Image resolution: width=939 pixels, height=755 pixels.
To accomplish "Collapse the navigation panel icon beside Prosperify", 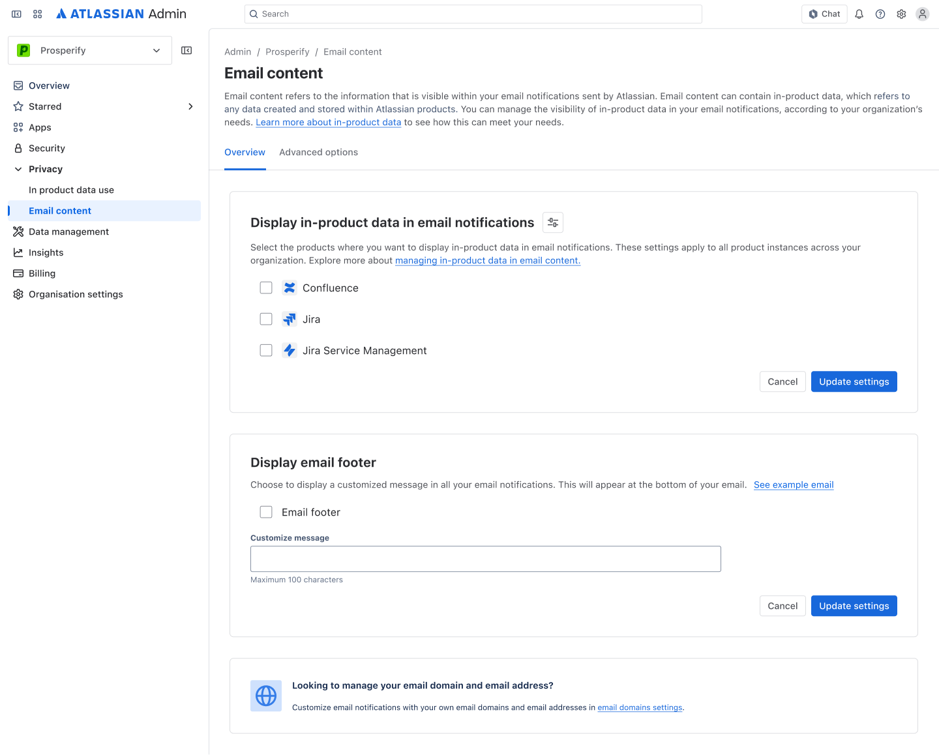I will point(186,50).
